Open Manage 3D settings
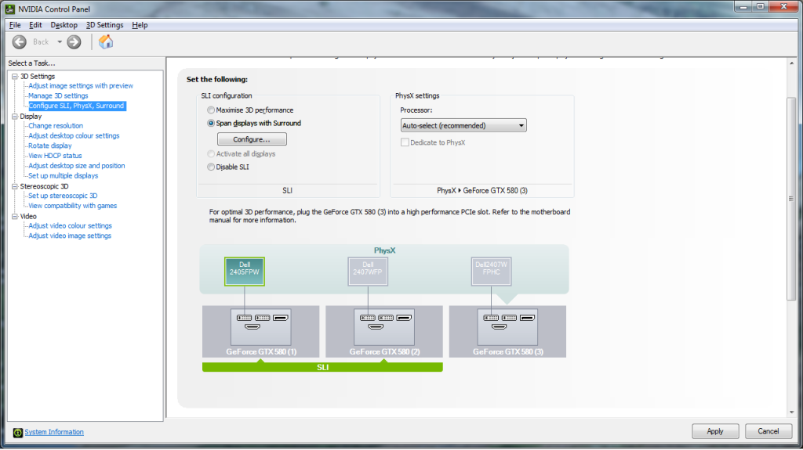803x450 pixels. (58, 95)
